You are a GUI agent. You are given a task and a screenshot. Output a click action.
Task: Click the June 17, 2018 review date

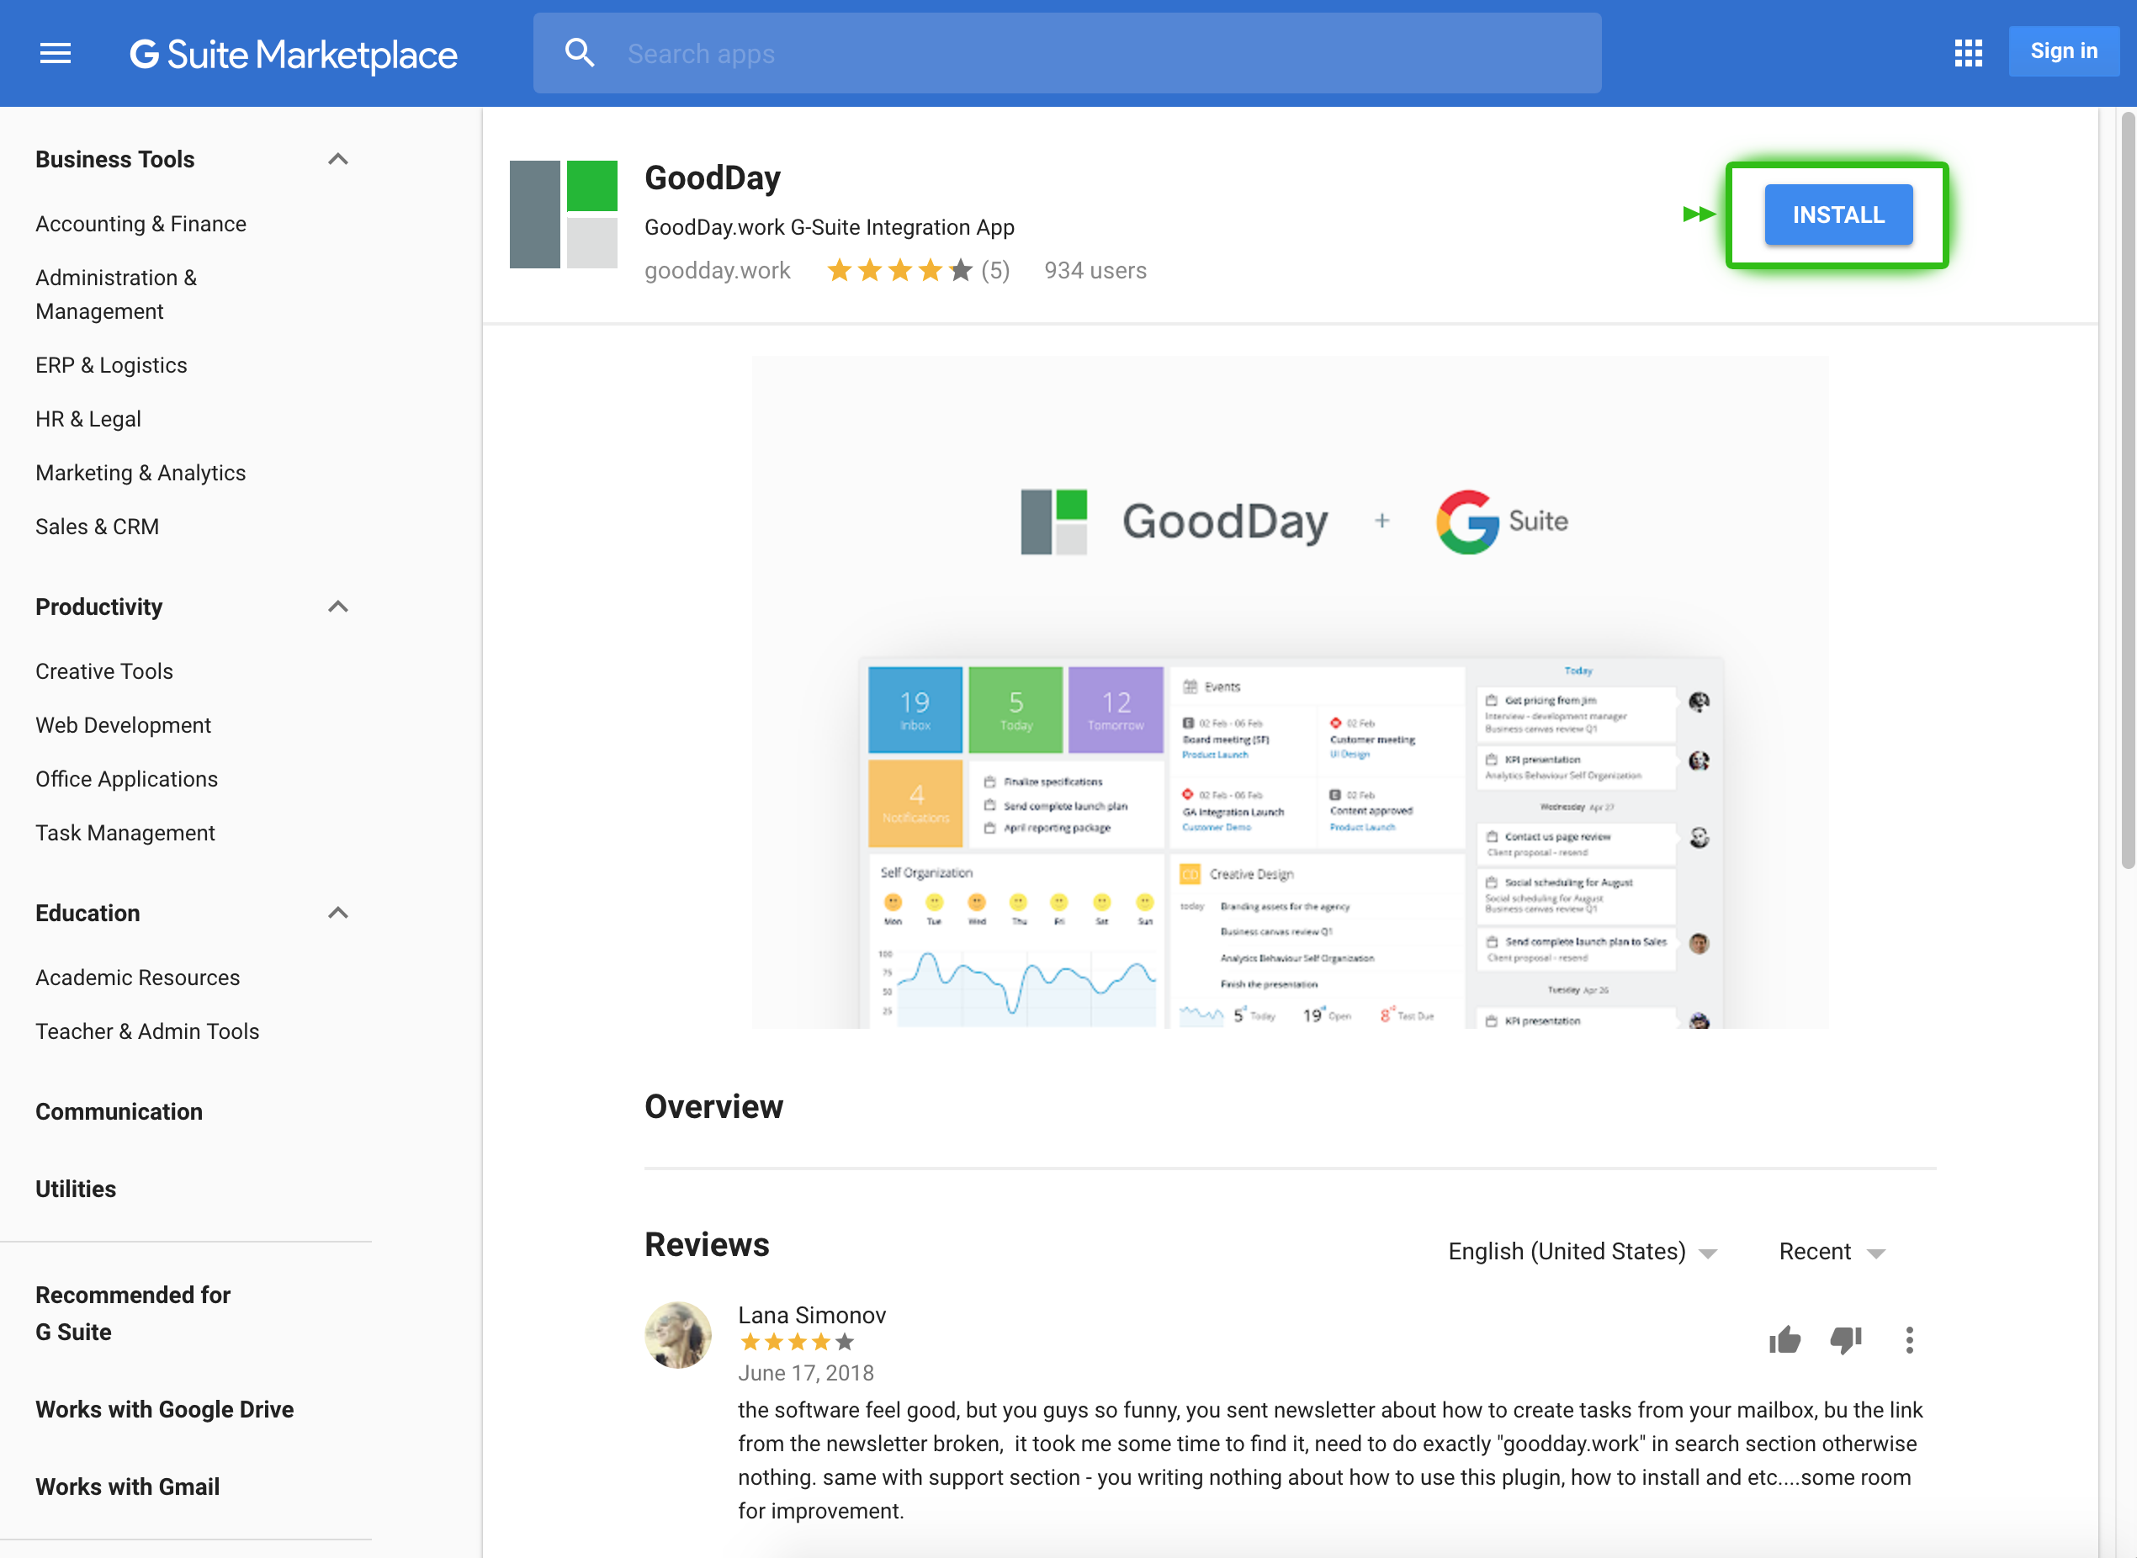(805, 1373)
